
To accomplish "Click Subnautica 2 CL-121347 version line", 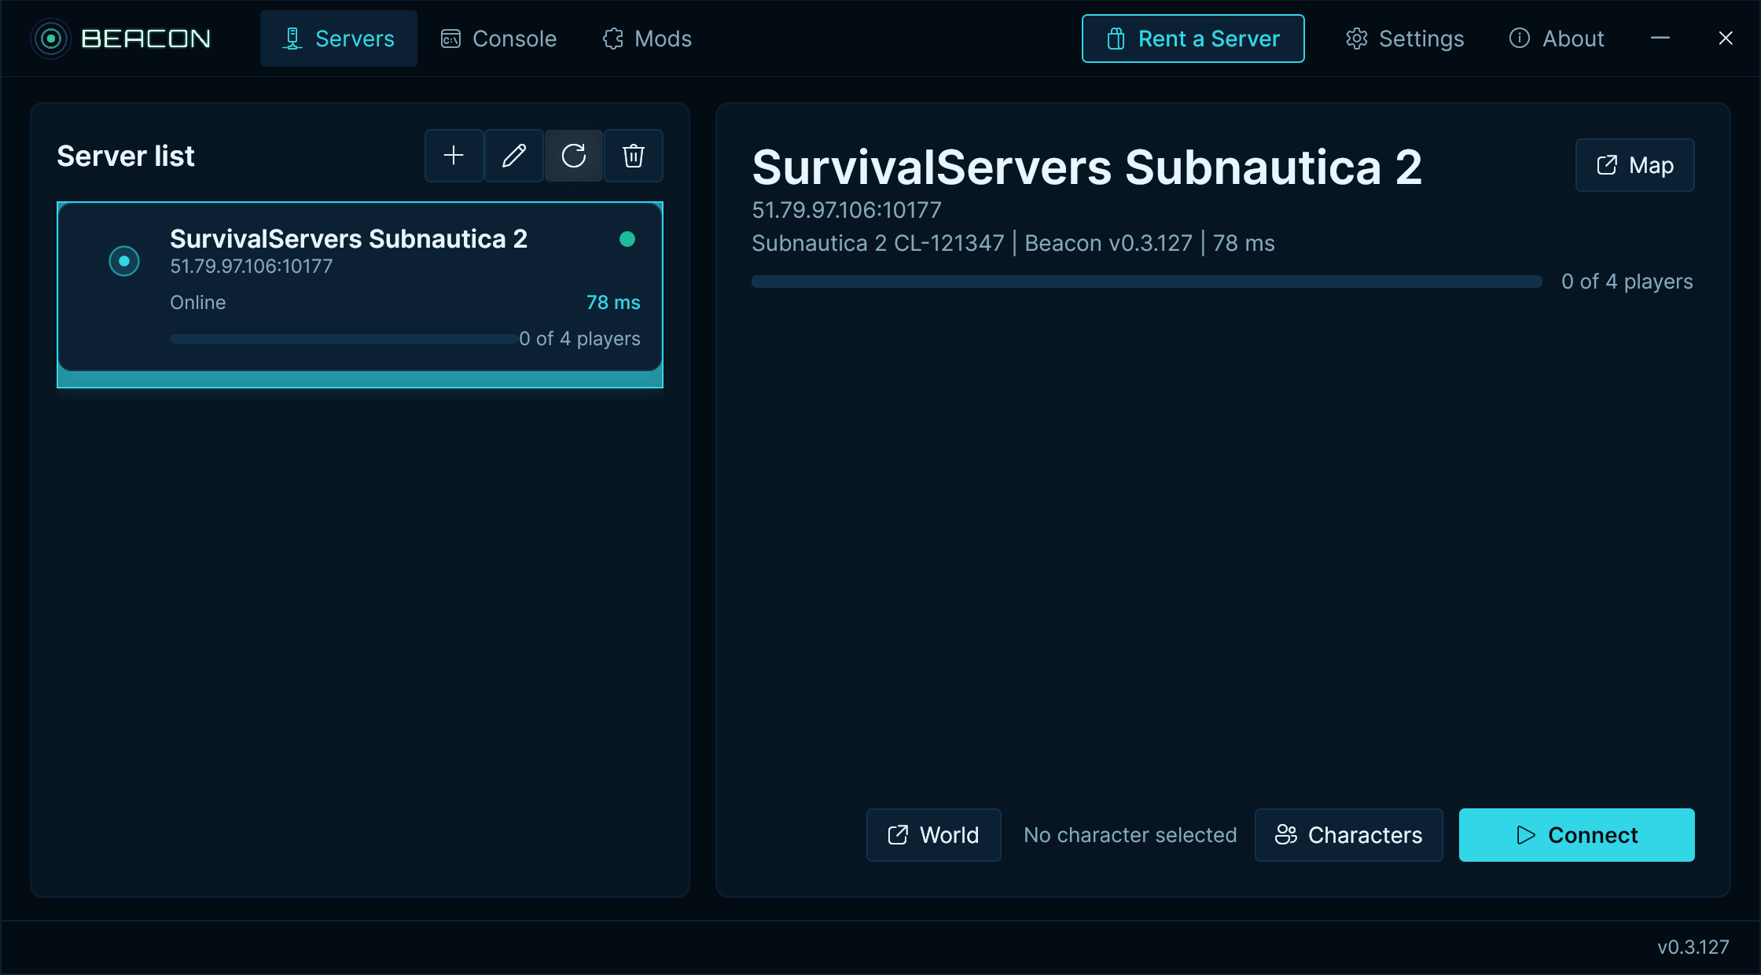I will click(1013, 243).
